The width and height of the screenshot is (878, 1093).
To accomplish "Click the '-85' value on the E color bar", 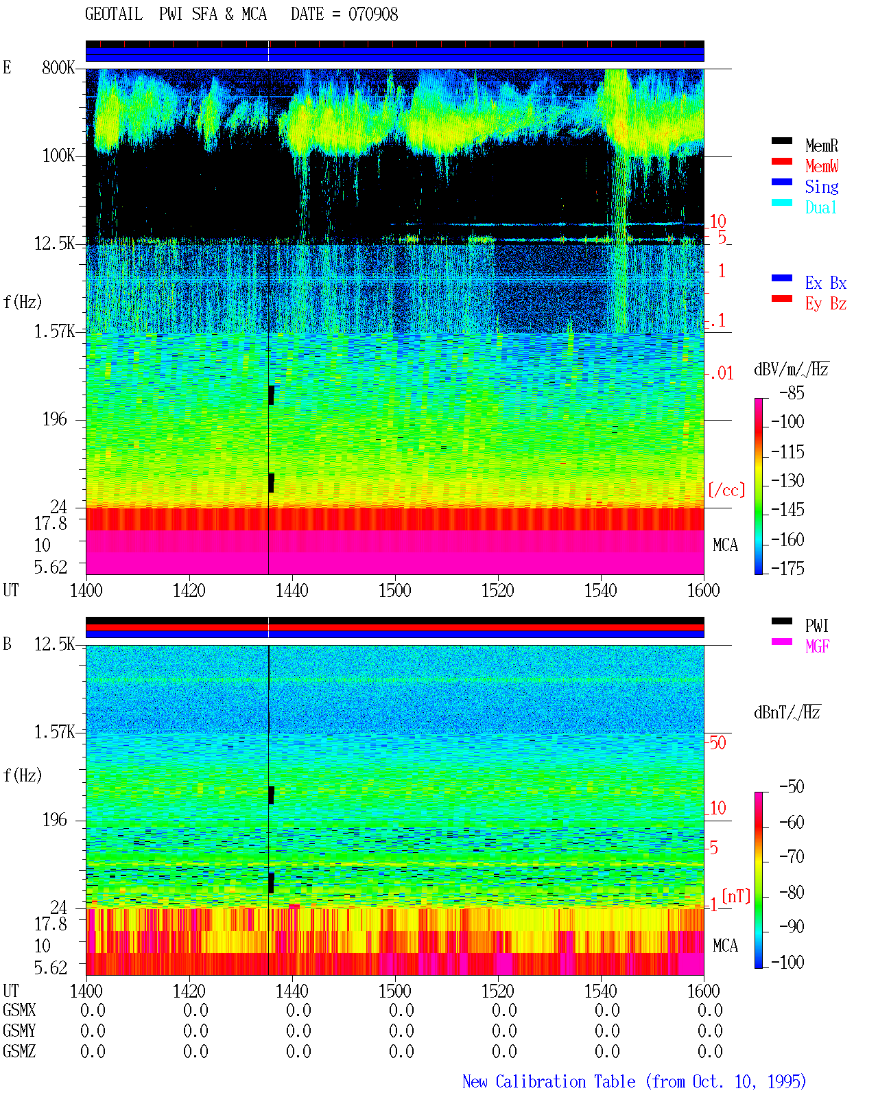I will point(792,393).
